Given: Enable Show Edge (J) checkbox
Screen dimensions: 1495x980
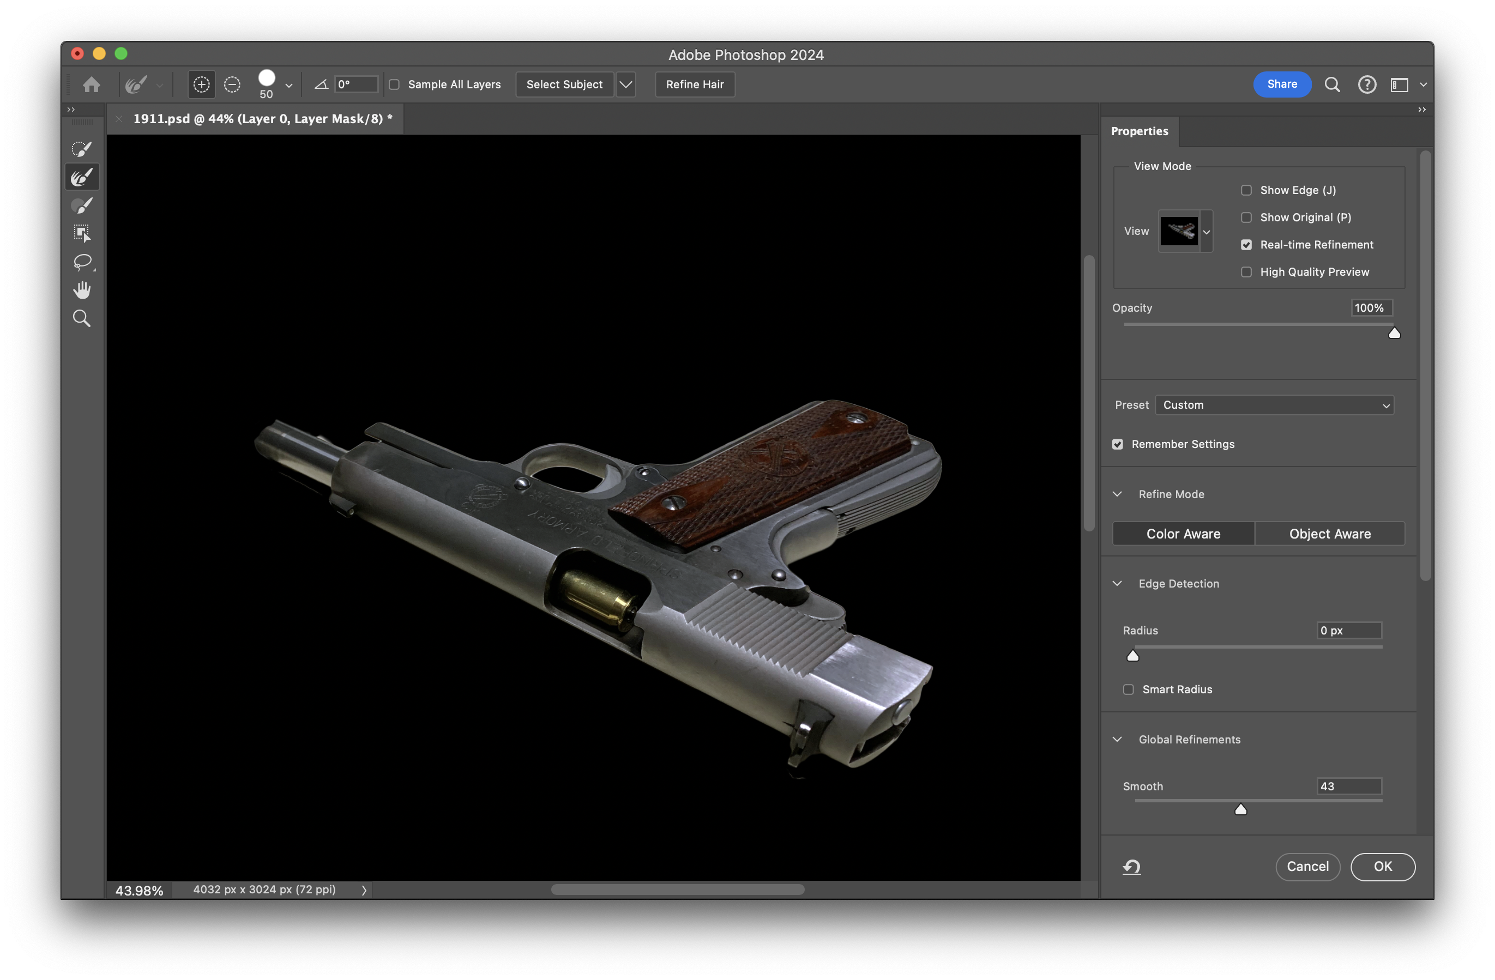Looking at the screenshot, I should [x=1246, y=190].
